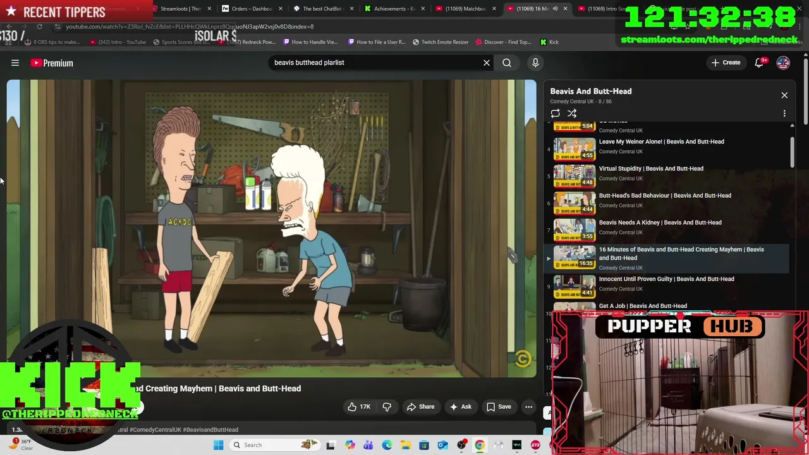
Task: Open Outlook from taskbar
Action: pos(442,445)
